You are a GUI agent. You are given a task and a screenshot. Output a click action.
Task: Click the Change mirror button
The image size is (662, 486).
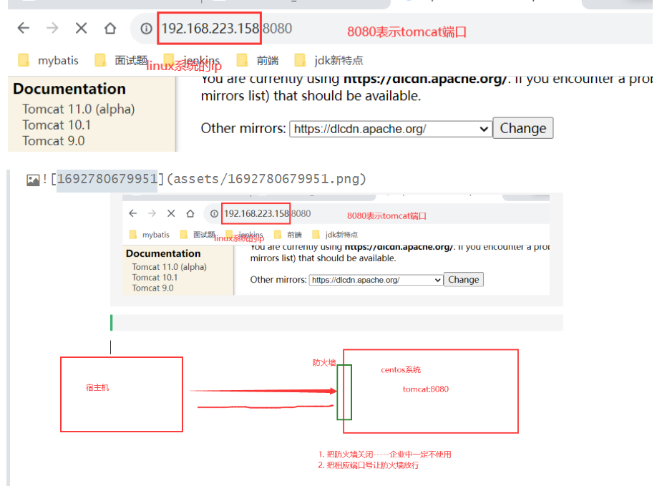(523, 128)
